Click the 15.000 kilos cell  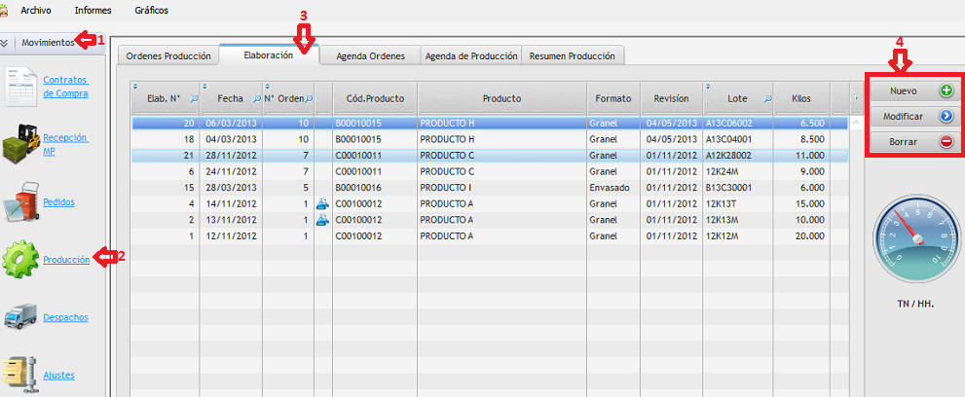[x=802, y=203]
